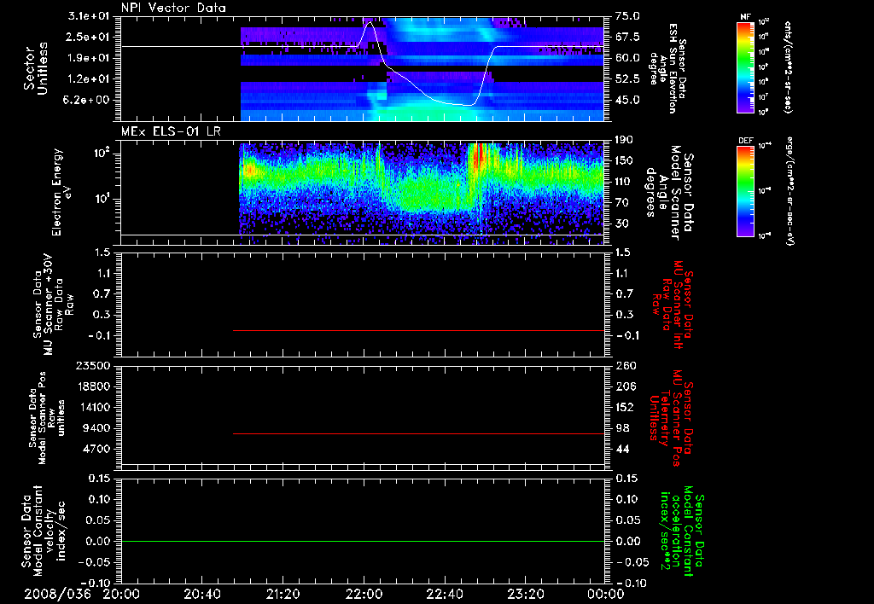Screen dimensions: 874x604
Task: Click the green 'Model Constant acceleration' title
Action: pyautogui.click(x=681, y=532)
